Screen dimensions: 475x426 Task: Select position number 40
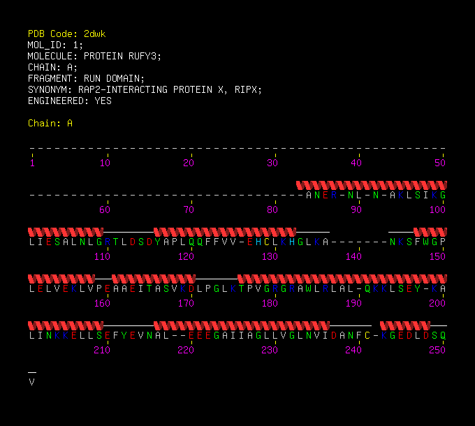[x=356, y=163]
